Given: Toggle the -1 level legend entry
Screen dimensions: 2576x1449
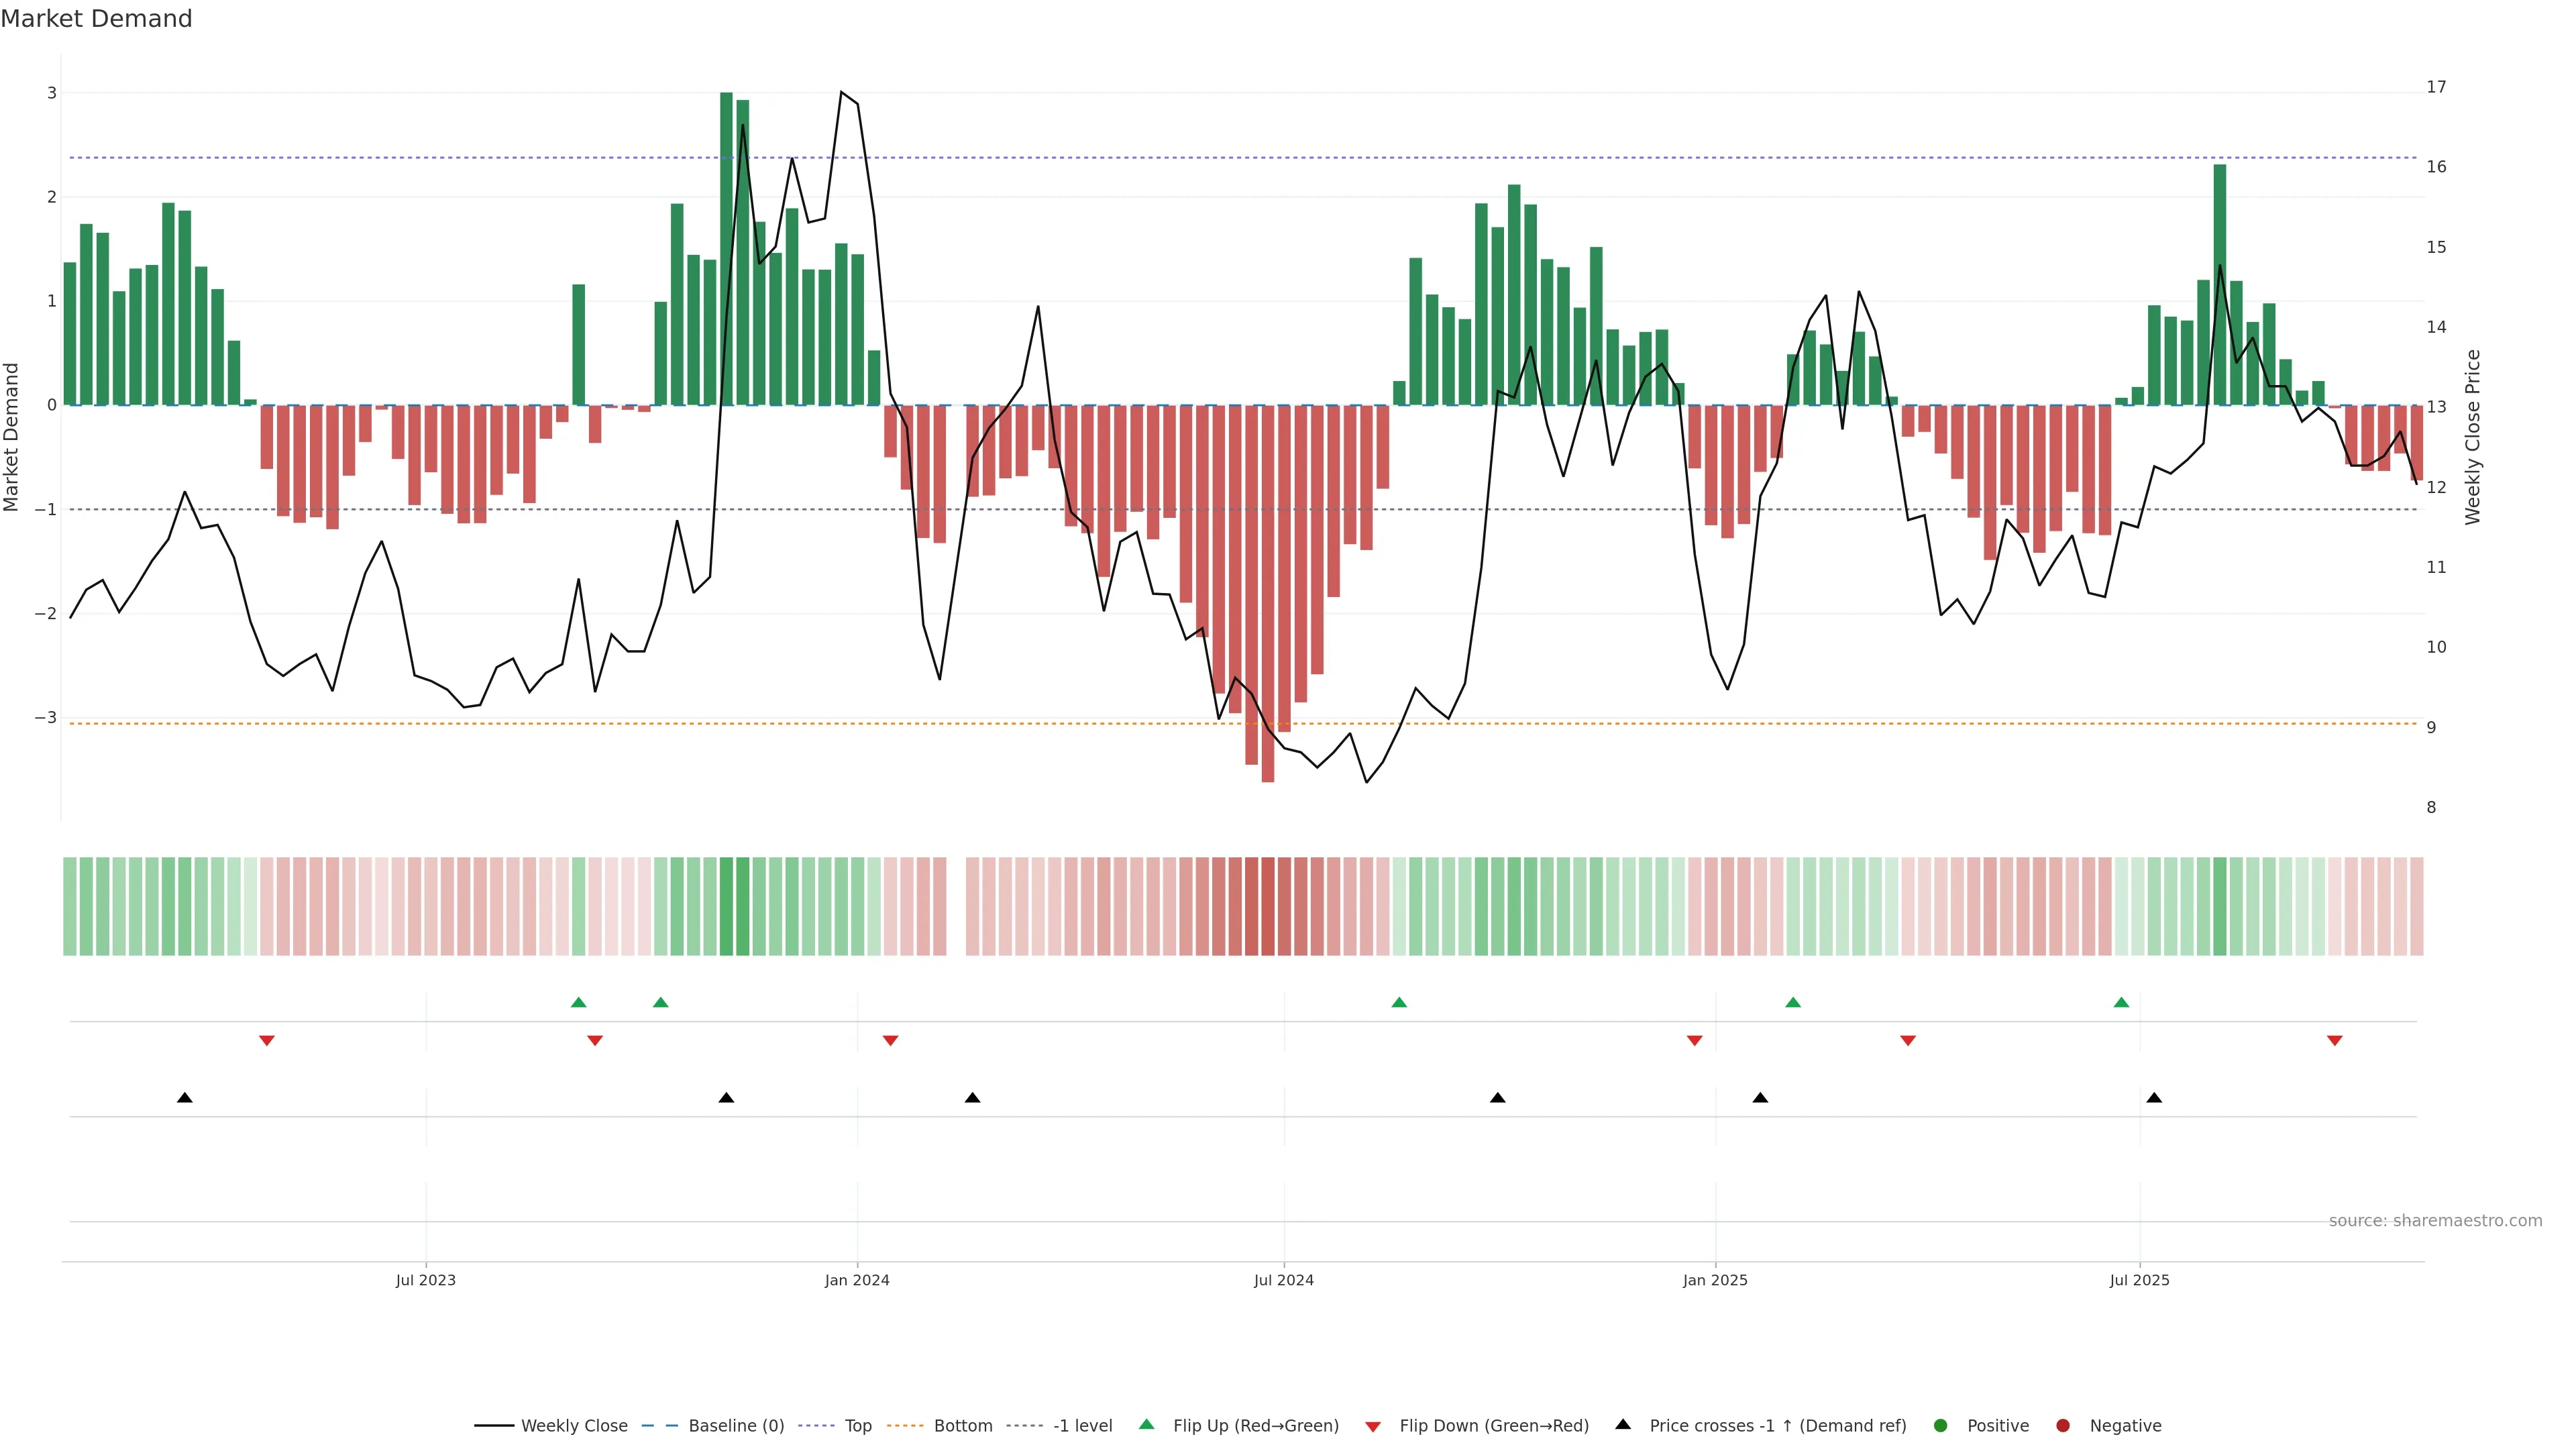Looking at the screenshot, I should pyautogui.click(x=1082, y=1425).
